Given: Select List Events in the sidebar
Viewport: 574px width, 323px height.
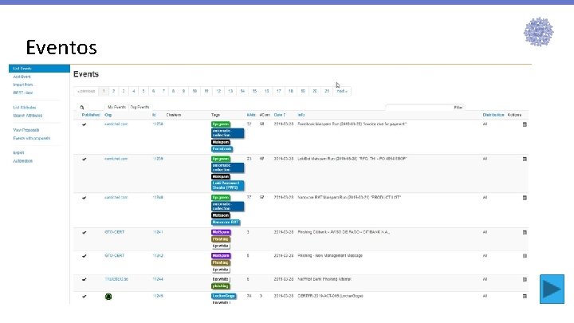Looking at the screenshot, I should click(x=39, y=69).
